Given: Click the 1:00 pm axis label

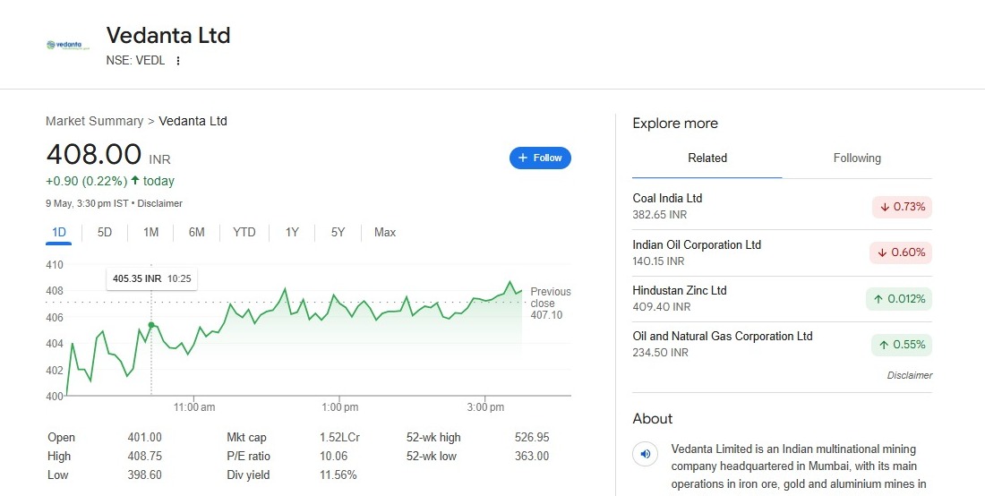Looking at the screenshot, I should tap(340, 407).
